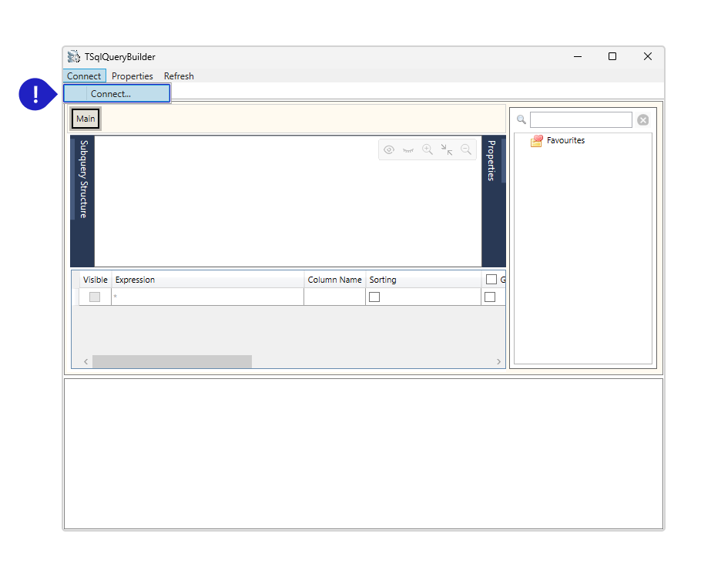This screenshot has height=577, width=711.
Task: Choose Connect... from the open menu
Action: tap(111, 94)
